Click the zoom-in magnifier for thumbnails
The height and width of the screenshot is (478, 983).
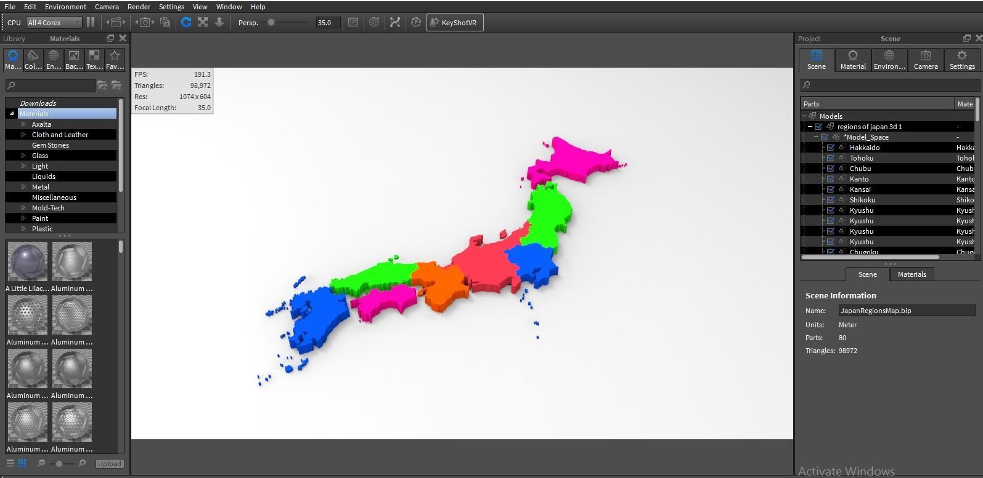[x=82, y=463]
